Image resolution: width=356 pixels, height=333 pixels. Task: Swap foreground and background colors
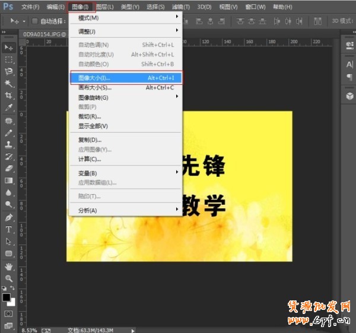pyautogui.click(x=14, y=288)
